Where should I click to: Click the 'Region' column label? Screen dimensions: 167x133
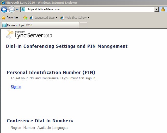pyautogui.click(x=16, y=128)
